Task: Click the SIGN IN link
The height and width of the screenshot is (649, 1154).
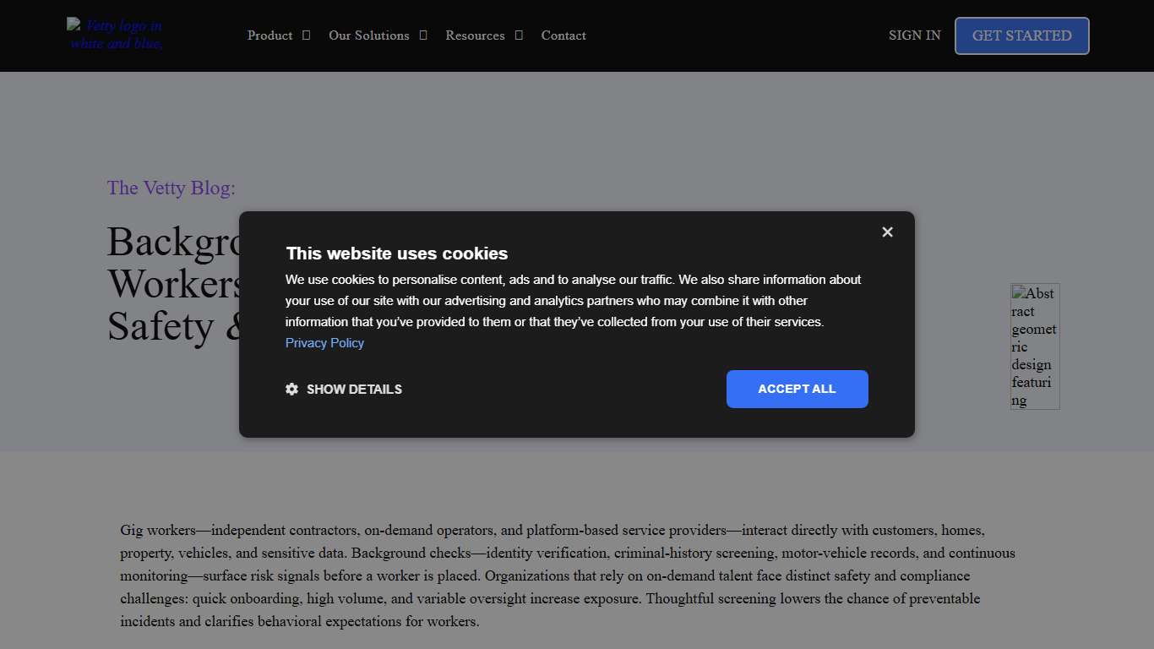Action: click(x=914, y=35)
